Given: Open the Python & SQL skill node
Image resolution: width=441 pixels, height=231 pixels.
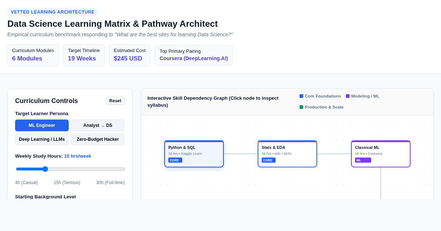Looking at the screenshot, I should coord(194,154).
